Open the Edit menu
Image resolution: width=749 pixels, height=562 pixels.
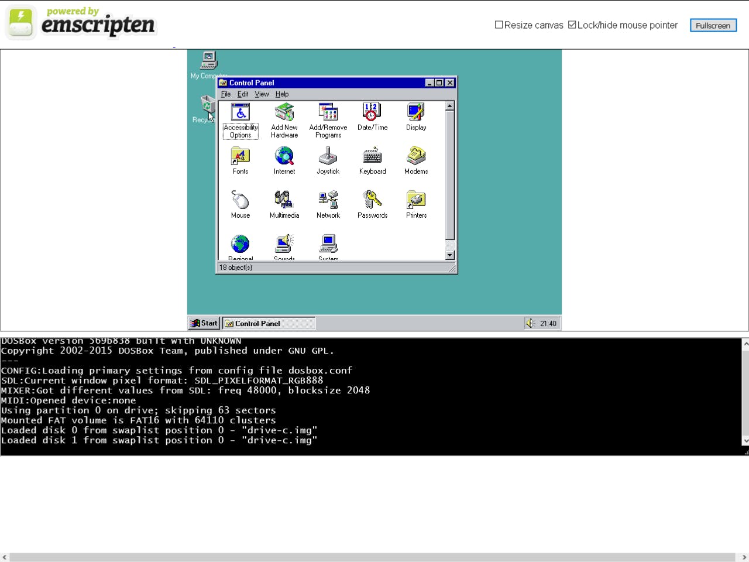pos(243,94)
